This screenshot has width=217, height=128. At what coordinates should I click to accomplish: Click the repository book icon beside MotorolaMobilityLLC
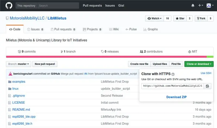[x=7, y=18]
